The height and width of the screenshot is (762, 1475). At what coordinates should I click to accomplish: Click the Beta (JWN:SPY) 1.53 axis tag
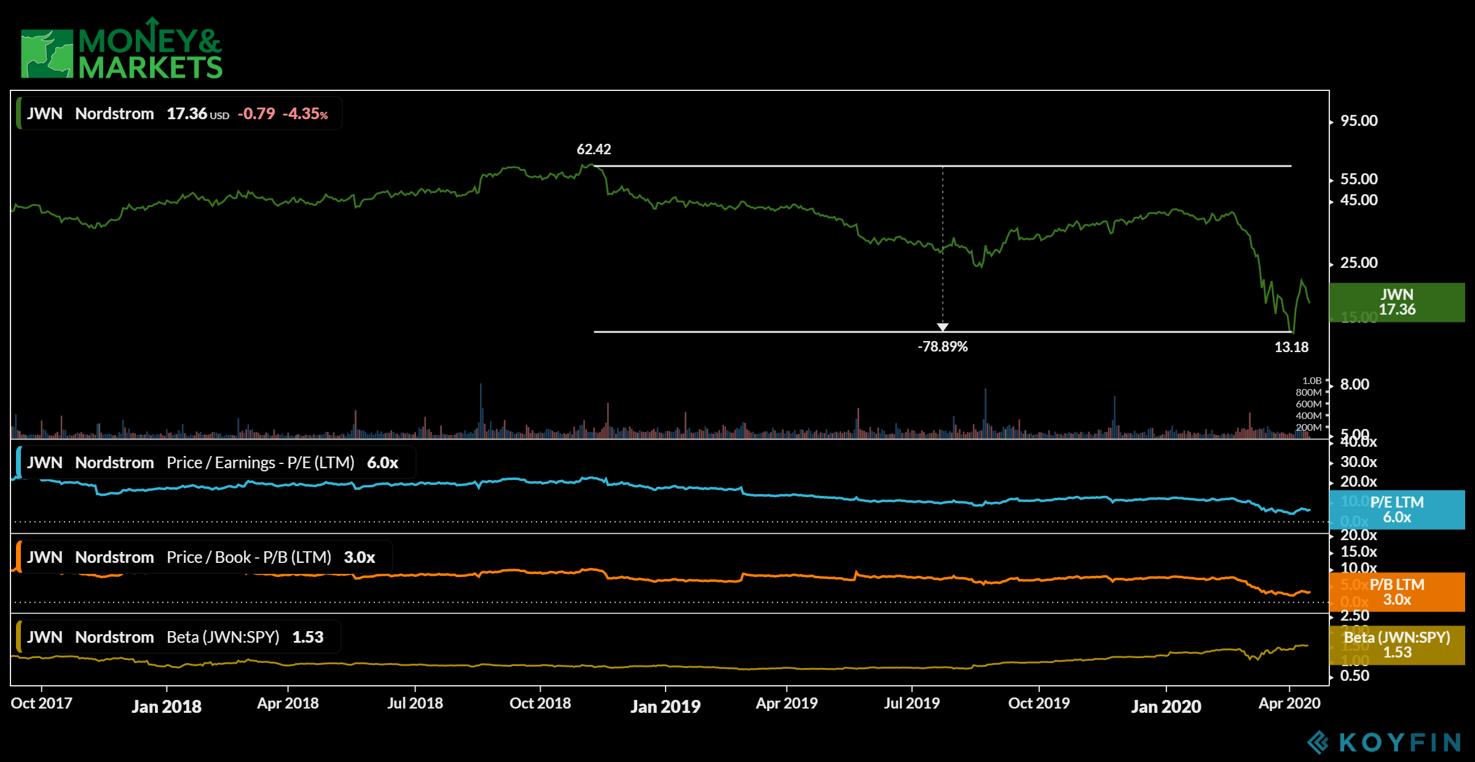[x=1397, y=645]
